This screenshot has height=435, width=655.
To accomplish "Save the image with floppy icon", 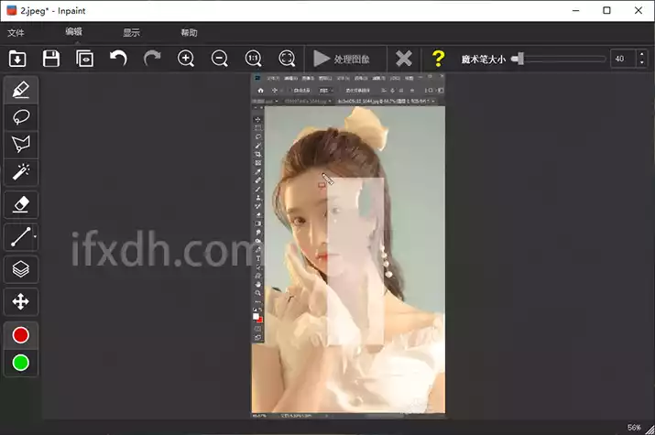I will 51,59.
